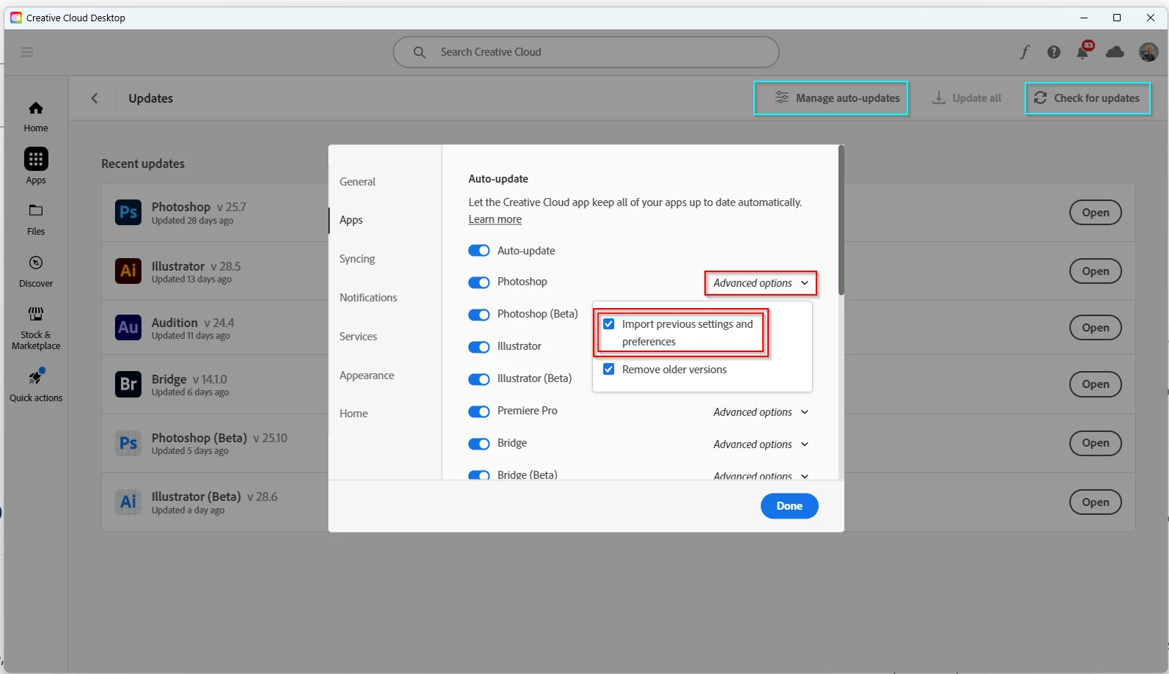Click the preferences dialog scrollbar

tap(841, 220)
